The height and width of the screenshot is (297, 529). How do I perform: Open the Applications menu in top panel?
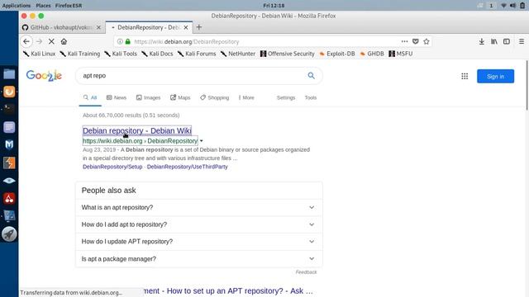point(17,6)
